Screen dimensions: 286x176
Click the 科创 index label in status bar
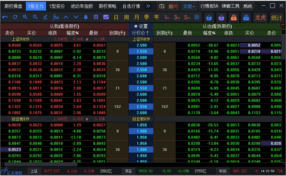tap(223, 171)
